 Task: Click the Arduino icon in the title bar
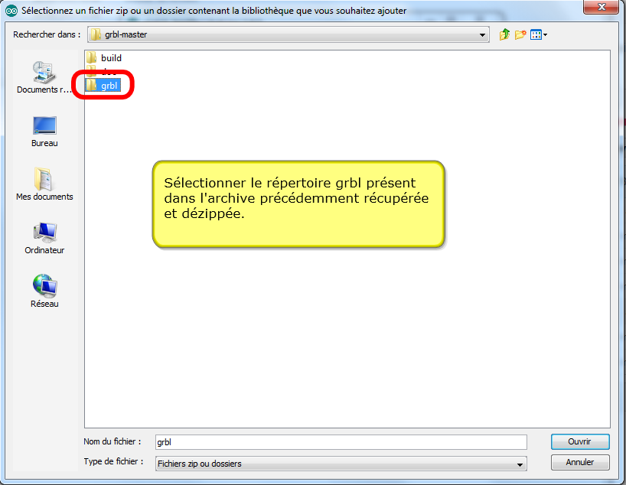click(11, 11)
